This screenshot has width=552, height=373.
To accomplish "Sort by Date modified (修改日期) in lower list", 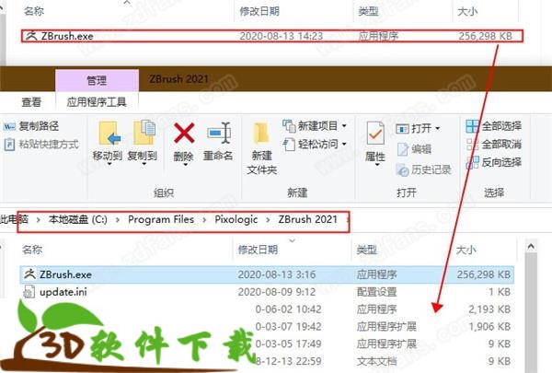I will [258, 250].
